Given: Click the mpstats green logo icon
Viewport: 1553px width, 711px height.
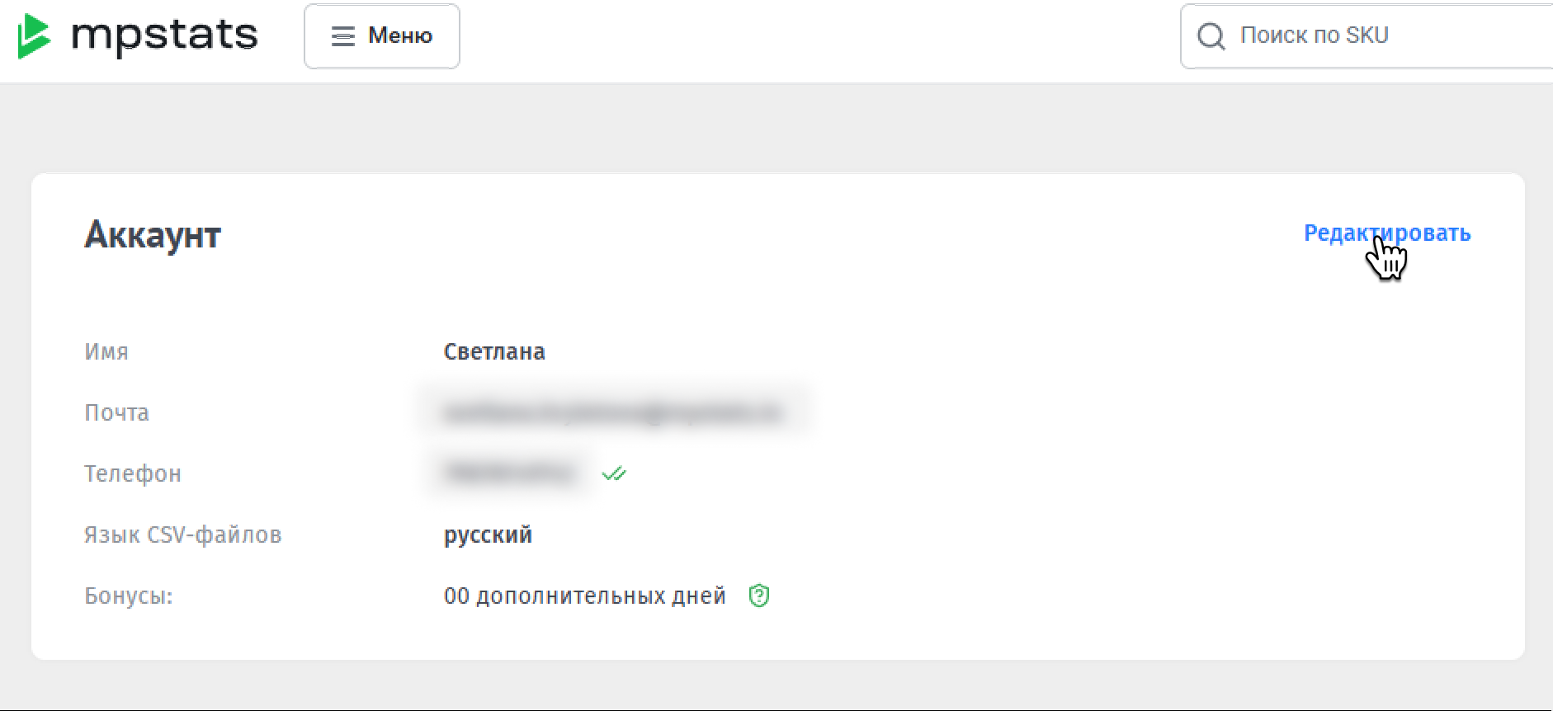Looking at the screenshot, I should pos(34,36).
